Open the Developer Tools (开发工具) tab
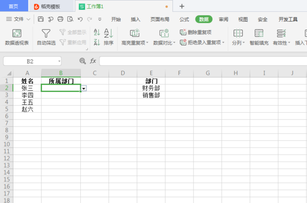This screenshot has width=307, height=203. pos(288,19)
